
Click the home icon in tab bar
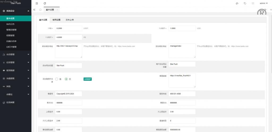click(40, 10)
